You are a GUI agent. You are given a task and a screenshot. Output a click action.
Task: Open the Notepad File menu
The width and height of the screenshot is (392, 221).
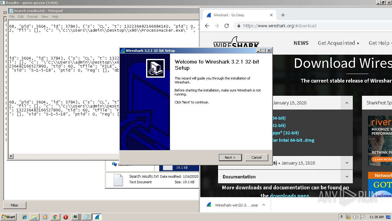pos(12,17)
